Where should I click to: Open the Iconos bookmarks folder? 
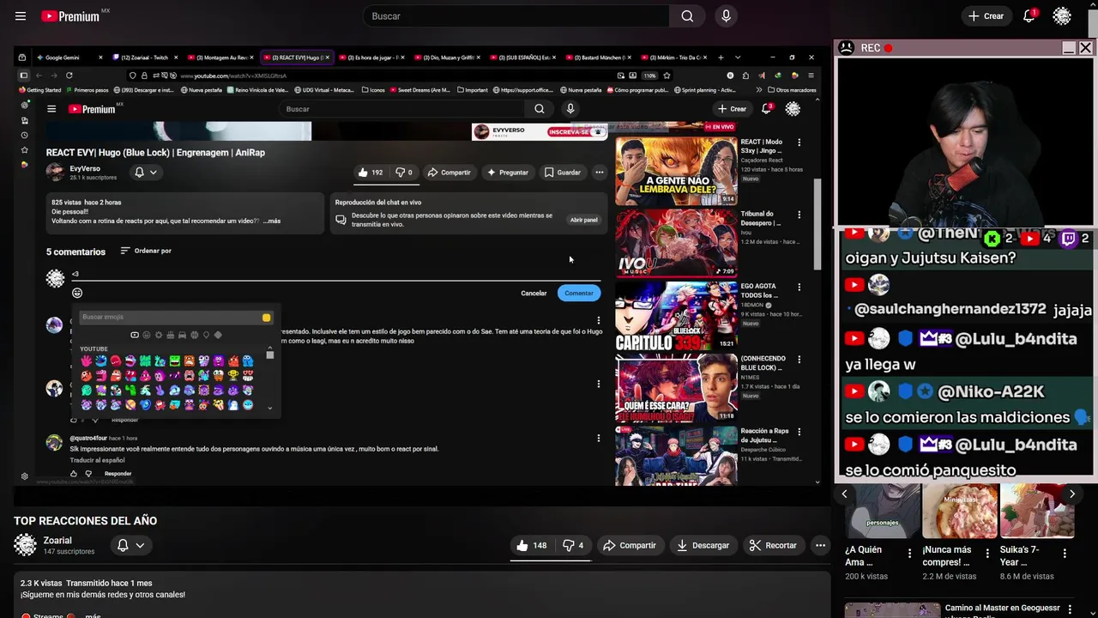(x=372, y=89)
